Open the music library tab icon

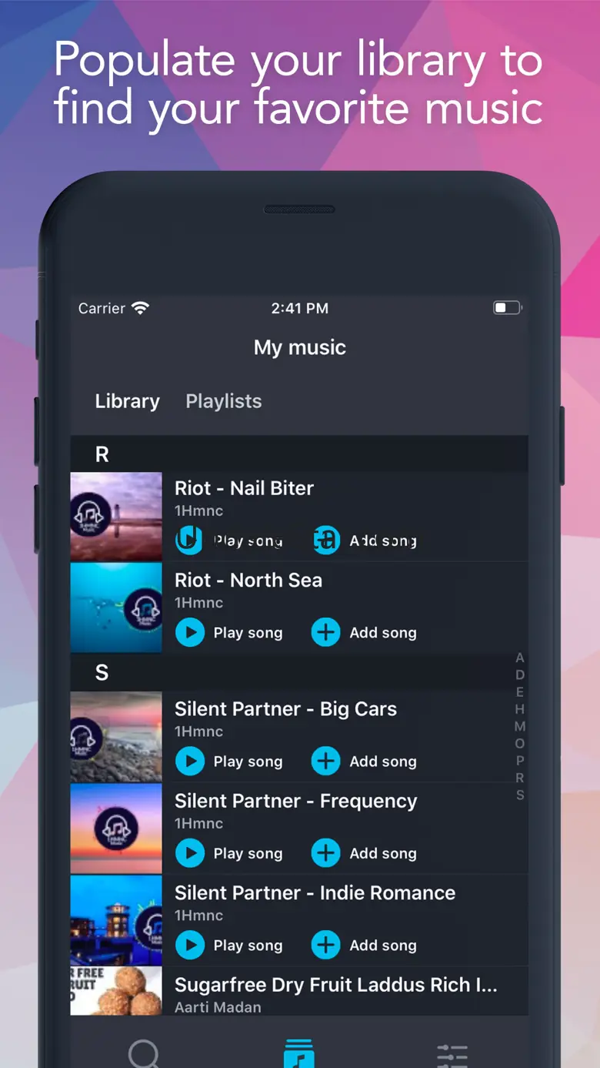click(299, 1053)
